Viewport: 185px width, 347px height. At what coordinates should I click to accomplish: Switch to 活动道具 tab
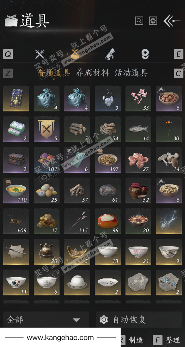[131, 73]
